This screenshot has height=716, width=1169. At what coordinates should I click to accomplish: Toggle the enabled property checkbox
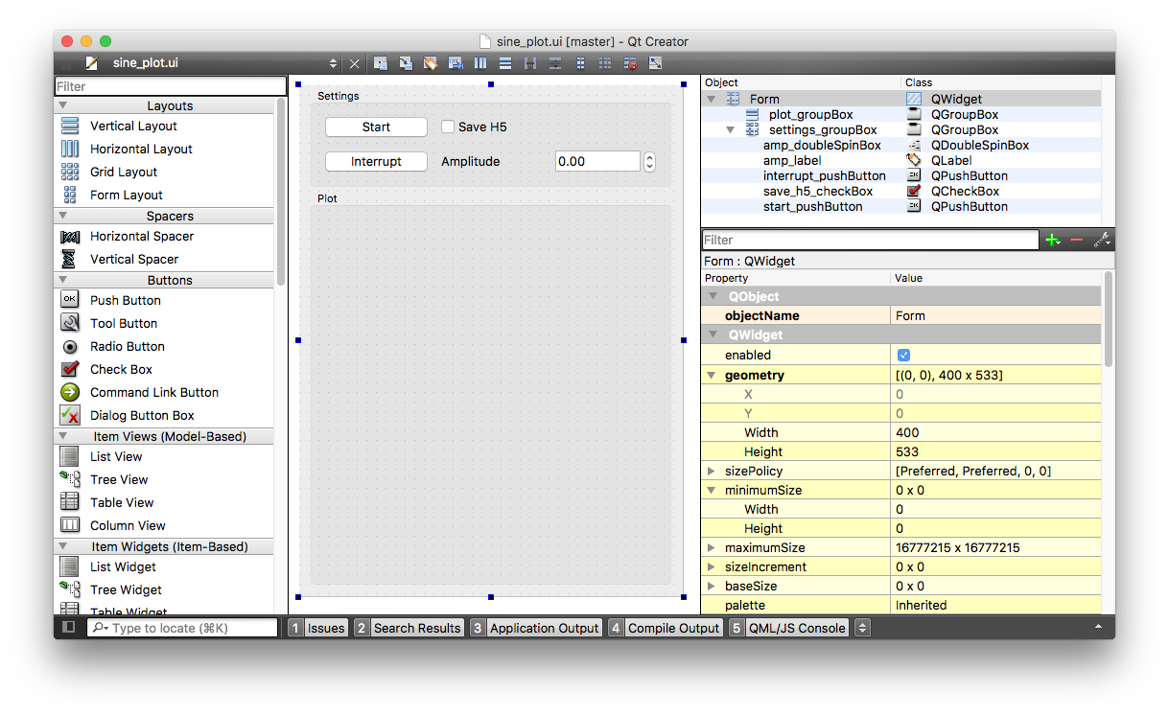[x=903, y=355]
